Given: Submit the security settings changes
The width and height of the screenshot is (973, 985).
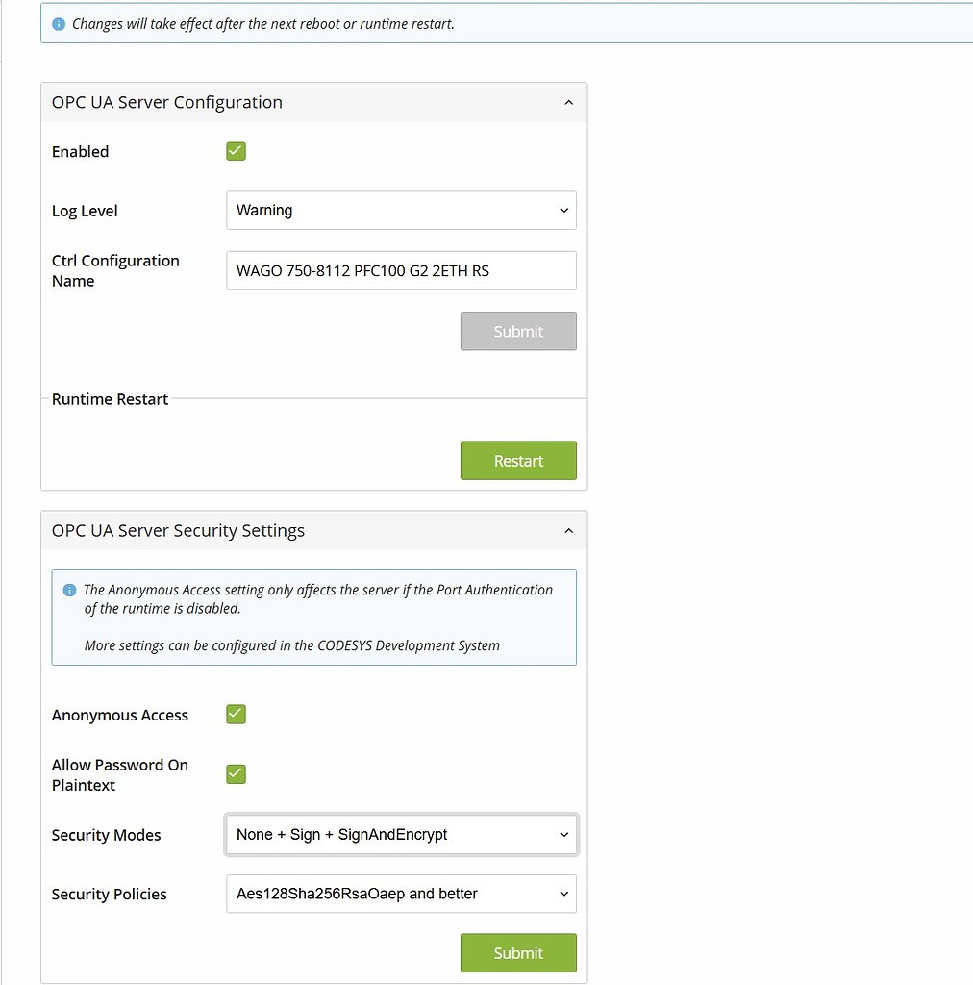Looking at the screenshot, I should [518, 952].
